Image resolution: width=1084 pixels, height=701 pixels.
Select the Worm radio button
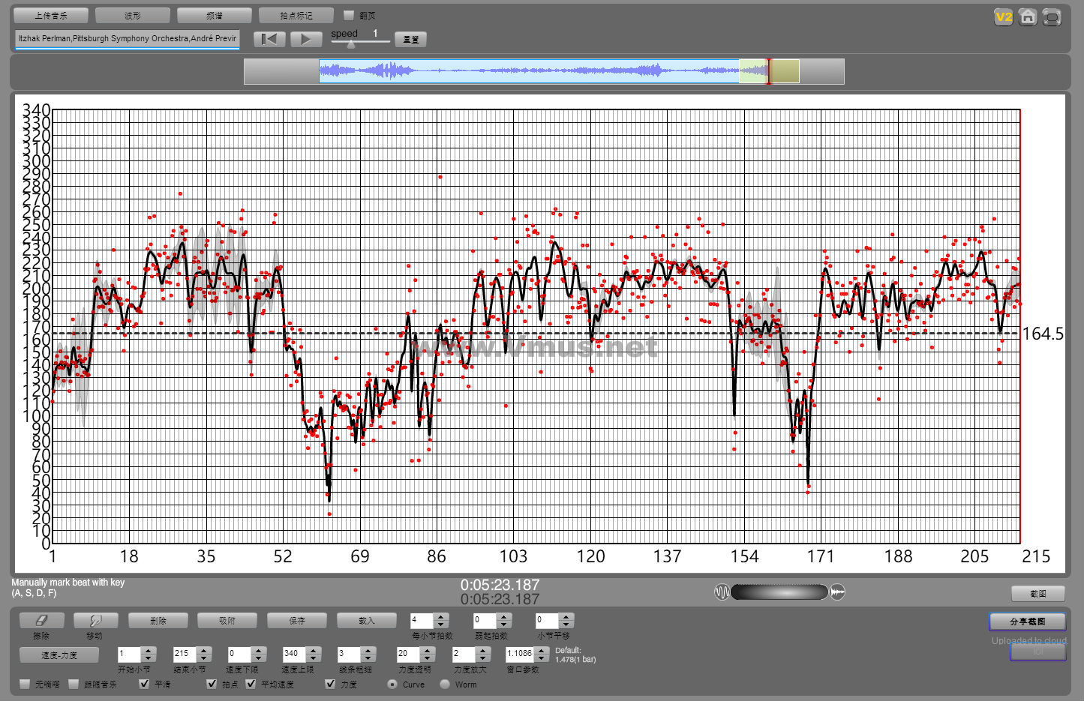point(445,684)
